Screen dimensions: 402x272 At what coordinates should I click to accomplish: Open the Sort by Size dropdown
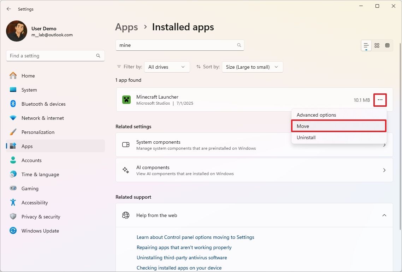click(252, 67)
